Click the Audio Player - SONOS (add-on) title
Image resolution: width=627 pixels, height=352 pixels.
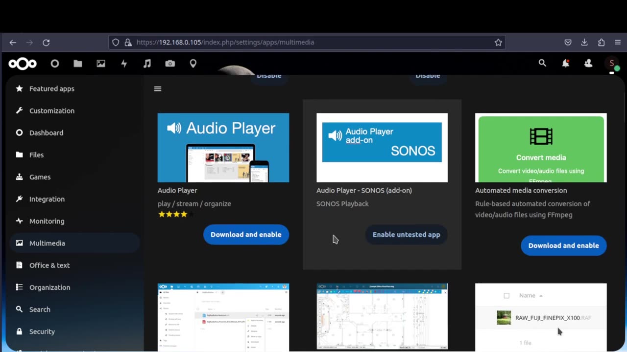[364, 190]
